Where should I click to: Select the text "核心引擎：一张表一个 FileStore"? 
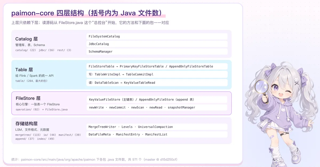[x=38, y=104]
